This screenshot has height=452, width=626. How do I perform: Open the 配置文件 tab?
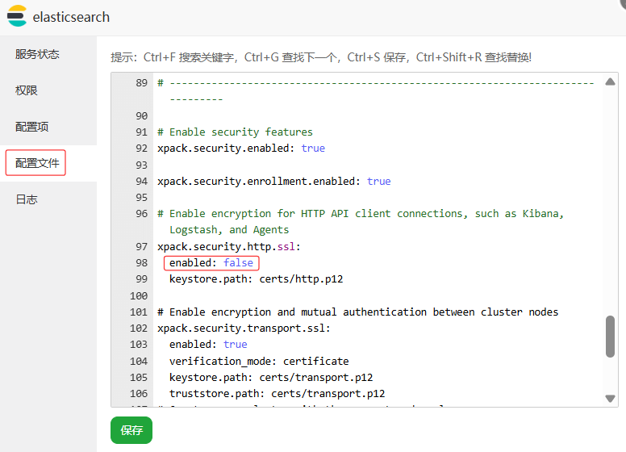click(37, 163)
